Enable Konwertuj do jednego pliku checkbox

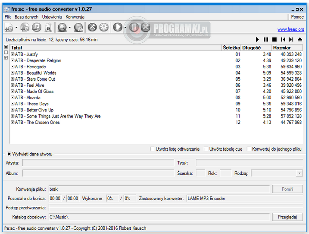tap(249, 149)
